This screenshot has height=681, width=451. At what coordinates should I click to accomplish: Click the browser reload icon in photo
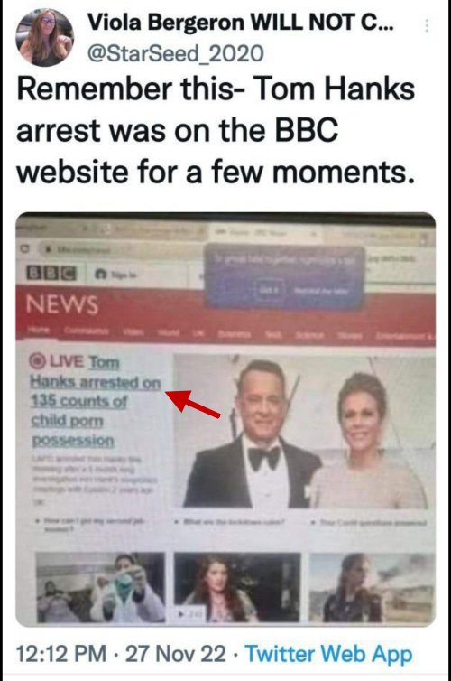click(x=26, y=249)
